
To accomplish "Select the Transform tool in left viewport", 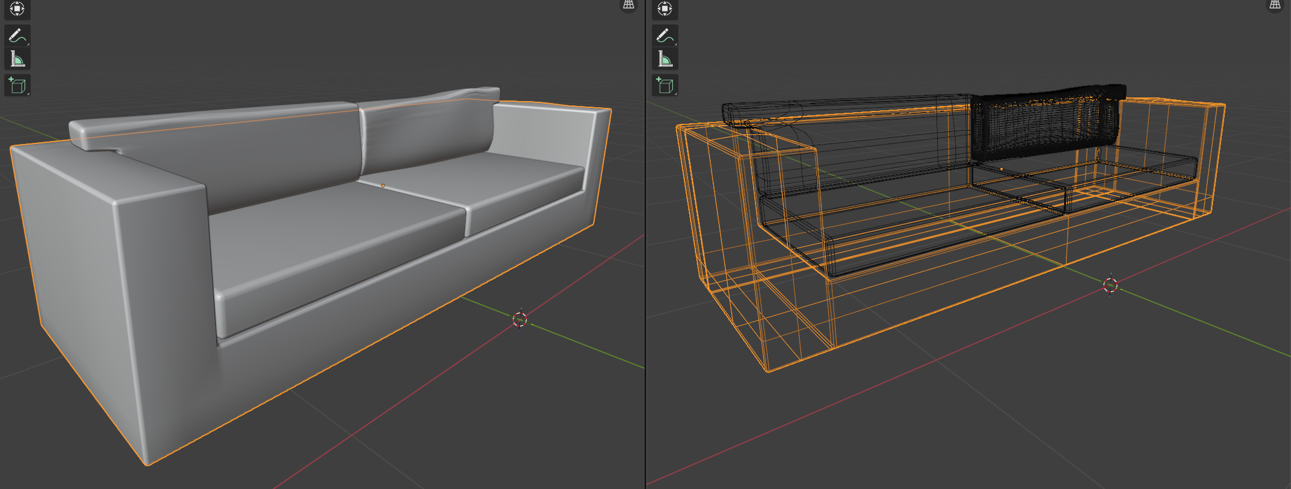I will tap(17, 9).
